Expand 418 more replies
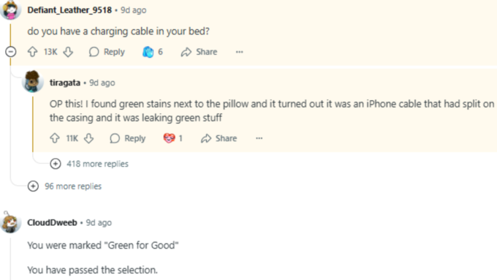Viewport: 497px width, 280px height. 89,164
